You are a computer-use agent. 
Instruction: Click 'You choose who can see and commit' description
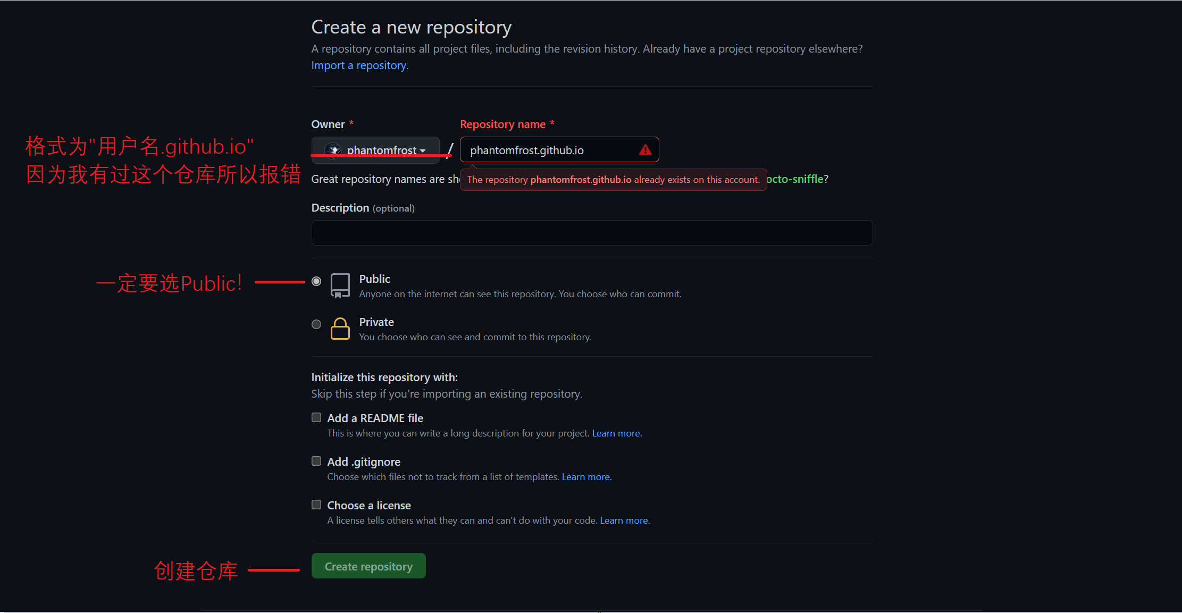click(x=475, y=337)
